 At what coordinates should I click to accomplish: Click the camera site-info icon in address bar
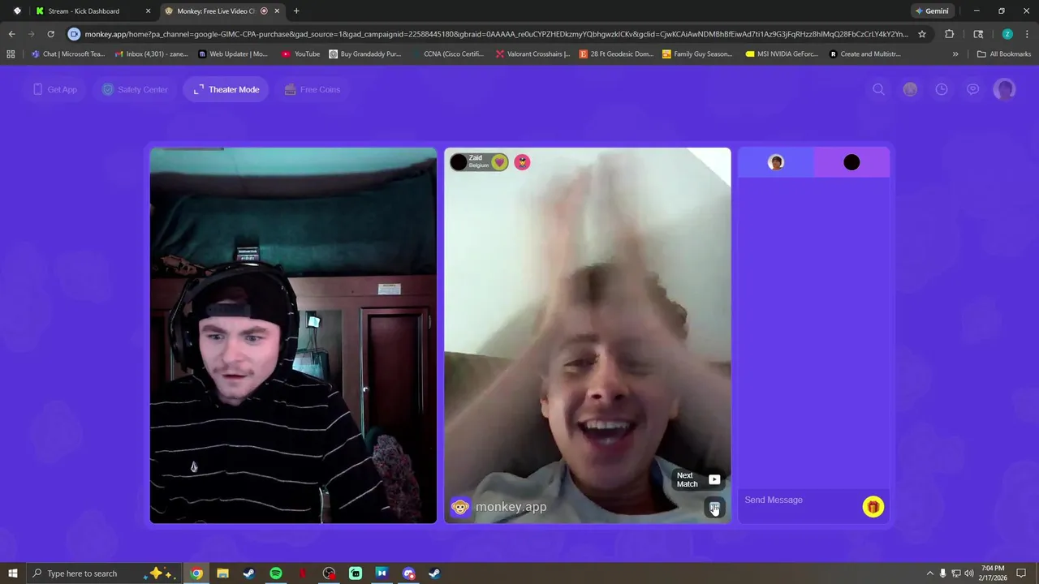[75, 34]
